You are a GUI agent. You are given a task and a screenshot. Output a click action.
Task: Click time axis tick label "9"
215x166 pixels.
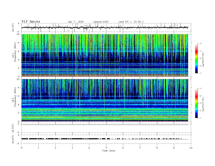click(x=174, y=148)
